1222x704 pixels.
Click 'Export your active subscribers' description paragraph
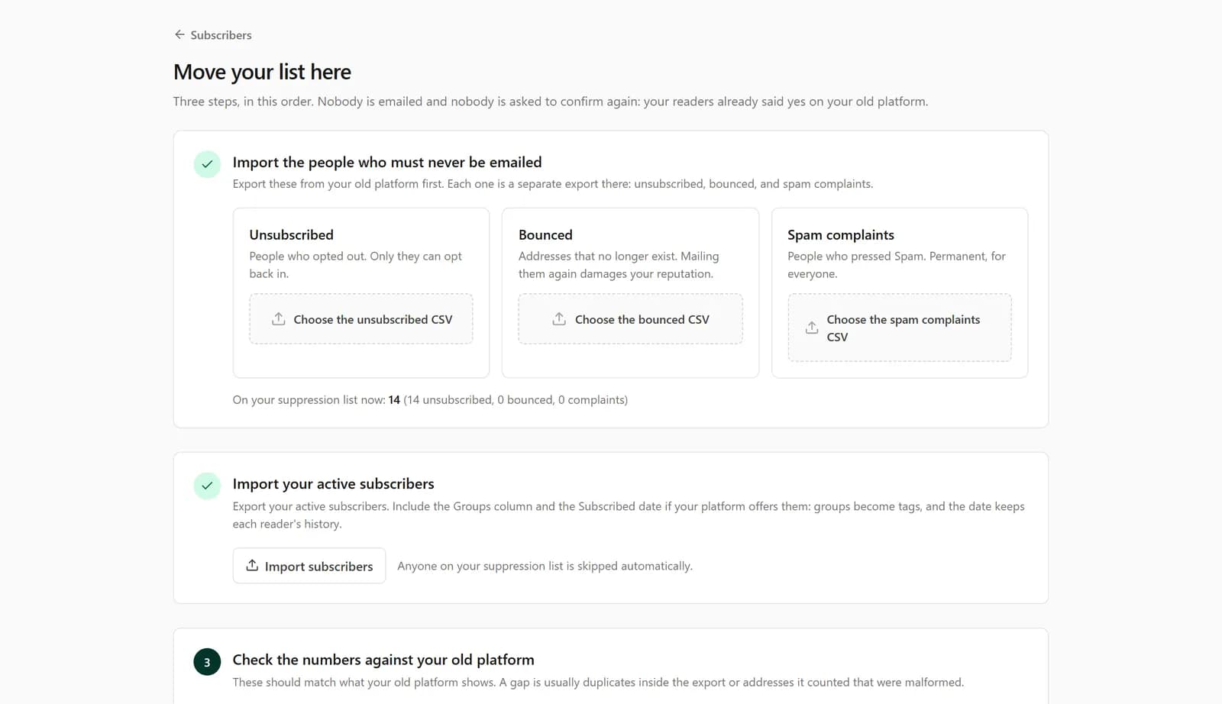[x=629, y=515]
